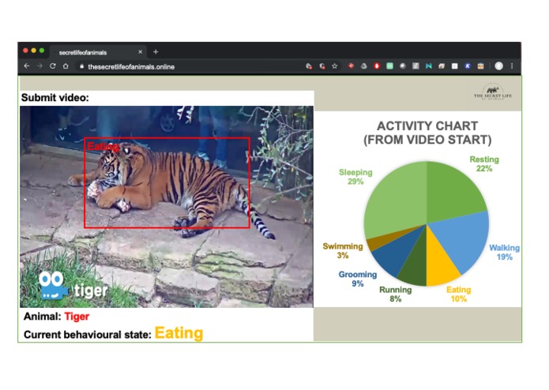
Task: Open the home page via house icon
Action: pos(66,66)
